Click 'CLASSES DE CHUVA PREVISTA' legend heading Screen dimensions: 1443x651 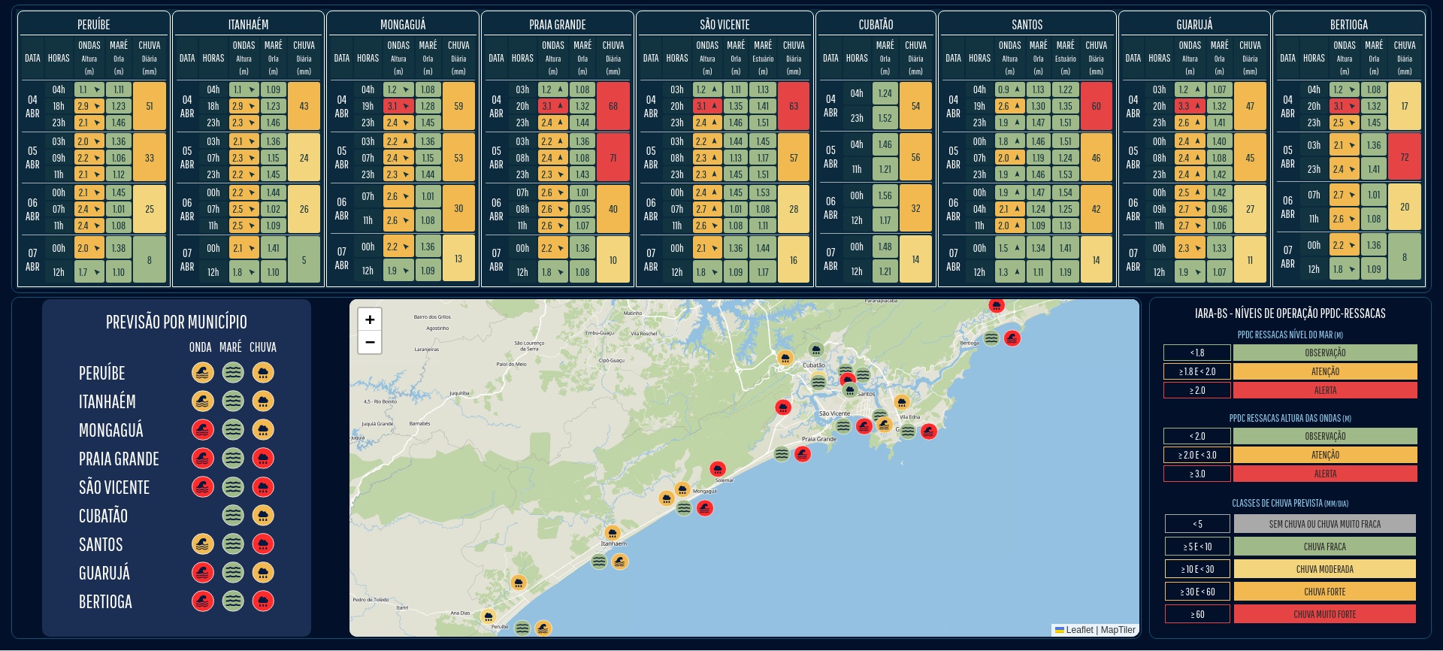[1290, 503]
